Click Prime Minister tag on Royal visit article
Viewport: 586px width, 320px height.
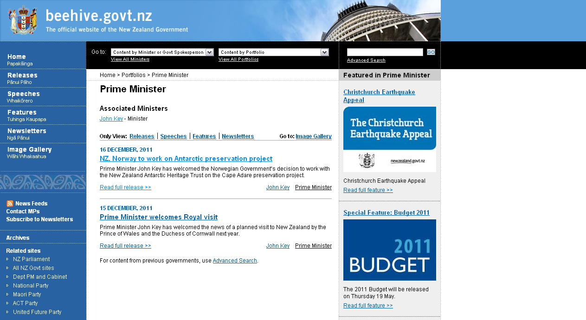pos(313,246)
